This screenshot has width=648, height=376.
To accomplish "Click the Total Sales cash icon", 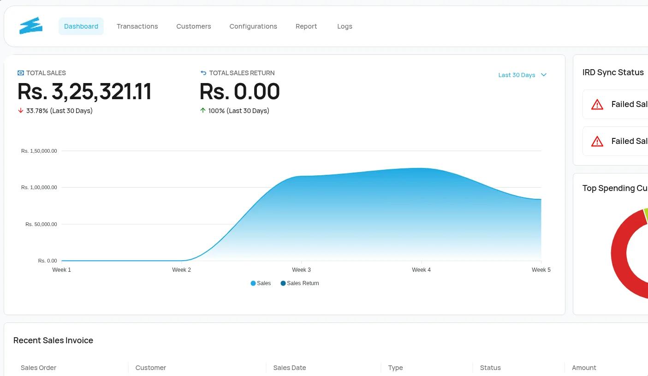I will [x=20, y=73].
